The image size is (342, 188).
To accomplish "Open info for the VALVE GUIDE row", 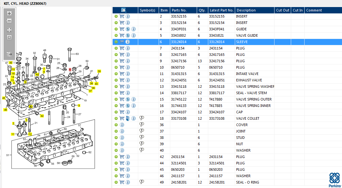I will click(x=133, y=35).
